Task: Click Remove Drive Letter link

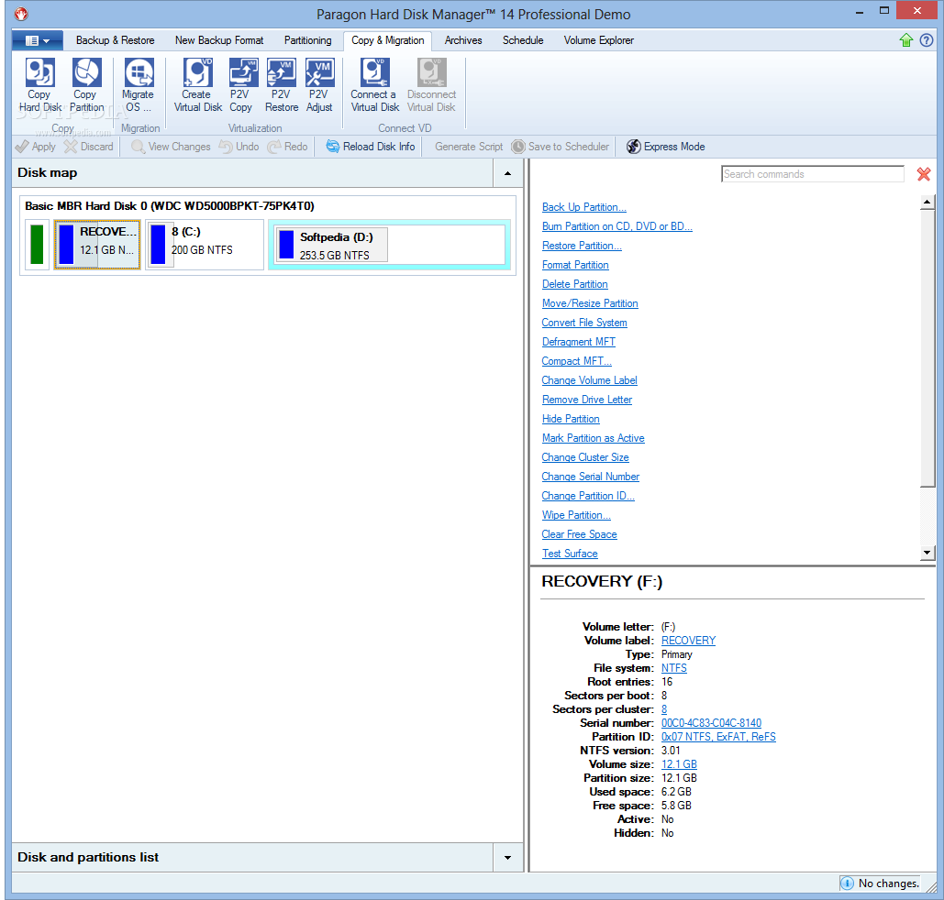Action: click(587, 400)
